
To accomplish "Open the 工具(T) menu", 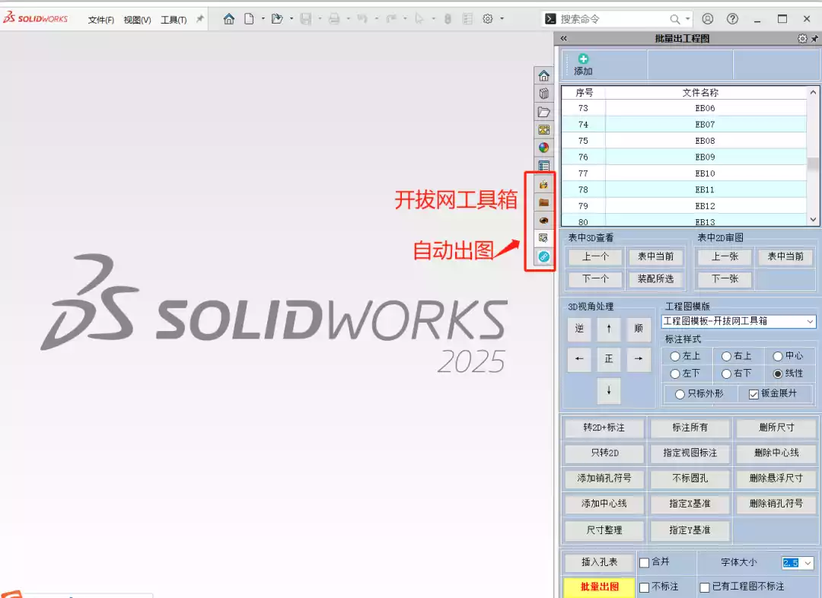I will pos(174,20).
